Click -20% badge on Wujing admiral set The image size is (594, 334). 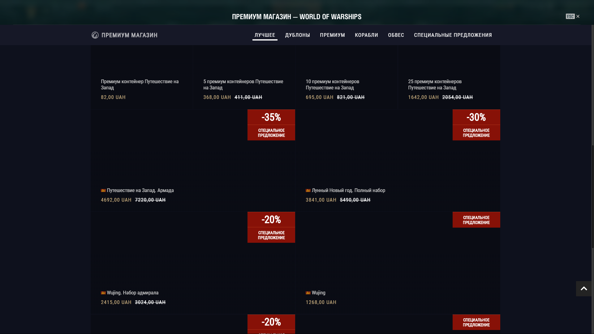click(x=271, y=227)
